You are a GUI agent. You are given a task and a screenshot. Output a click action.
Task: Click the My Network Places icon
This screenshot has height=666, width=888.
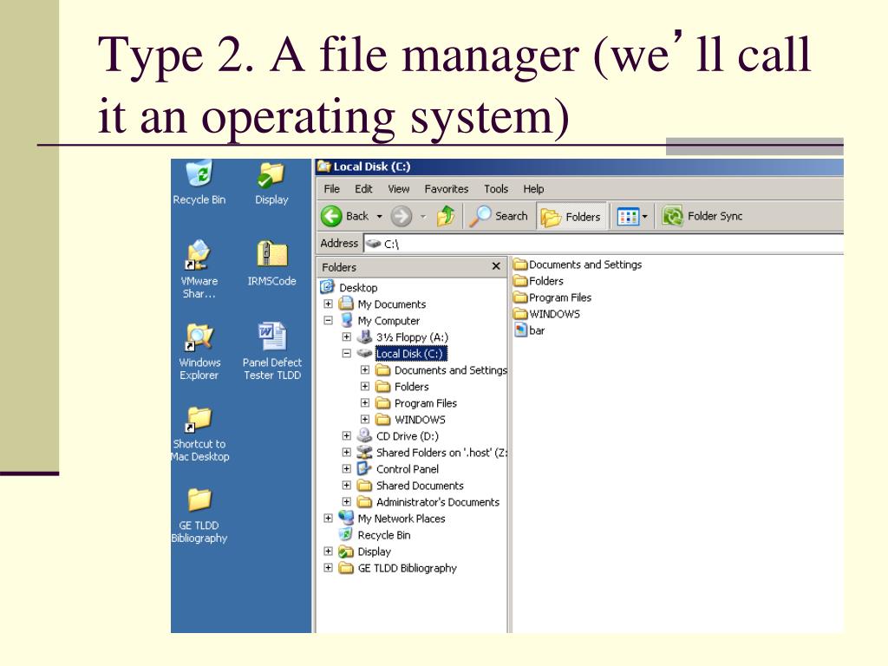(x=345, y=519)
